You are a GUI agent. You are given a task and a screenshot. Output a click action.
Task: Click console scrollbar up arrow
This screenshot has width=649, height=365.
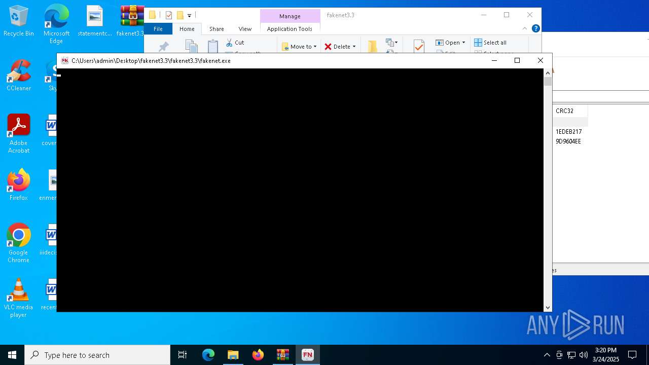[x=548, y=73]
